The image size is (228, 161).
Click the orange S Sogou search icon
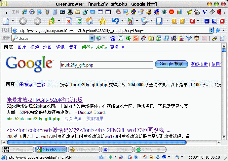point(136,38)
